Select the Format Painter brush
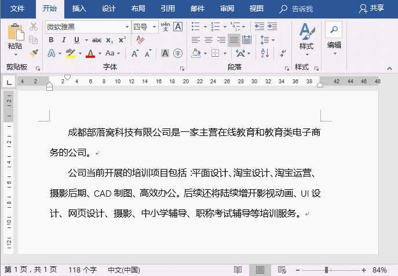The height and width of the screenshot is (276, 398). tap(33, 53)
